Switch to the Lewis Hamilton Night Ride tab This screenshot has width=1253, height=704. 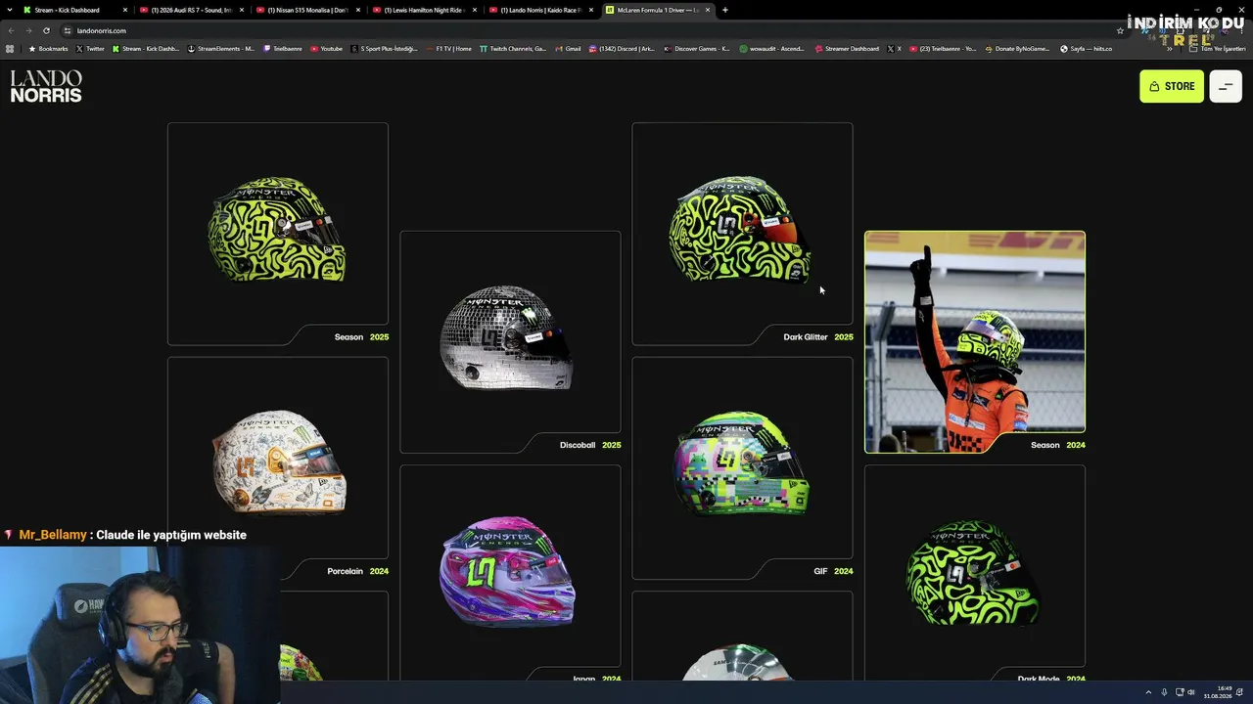coord(424,10)
